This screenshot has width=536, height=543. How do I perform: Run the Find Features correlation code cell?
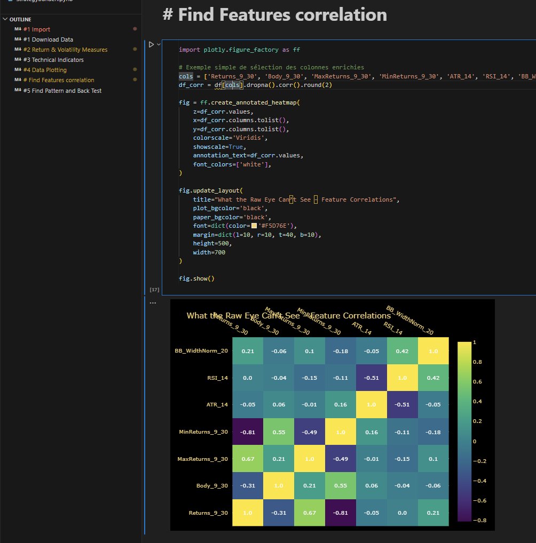coord(151,44)
